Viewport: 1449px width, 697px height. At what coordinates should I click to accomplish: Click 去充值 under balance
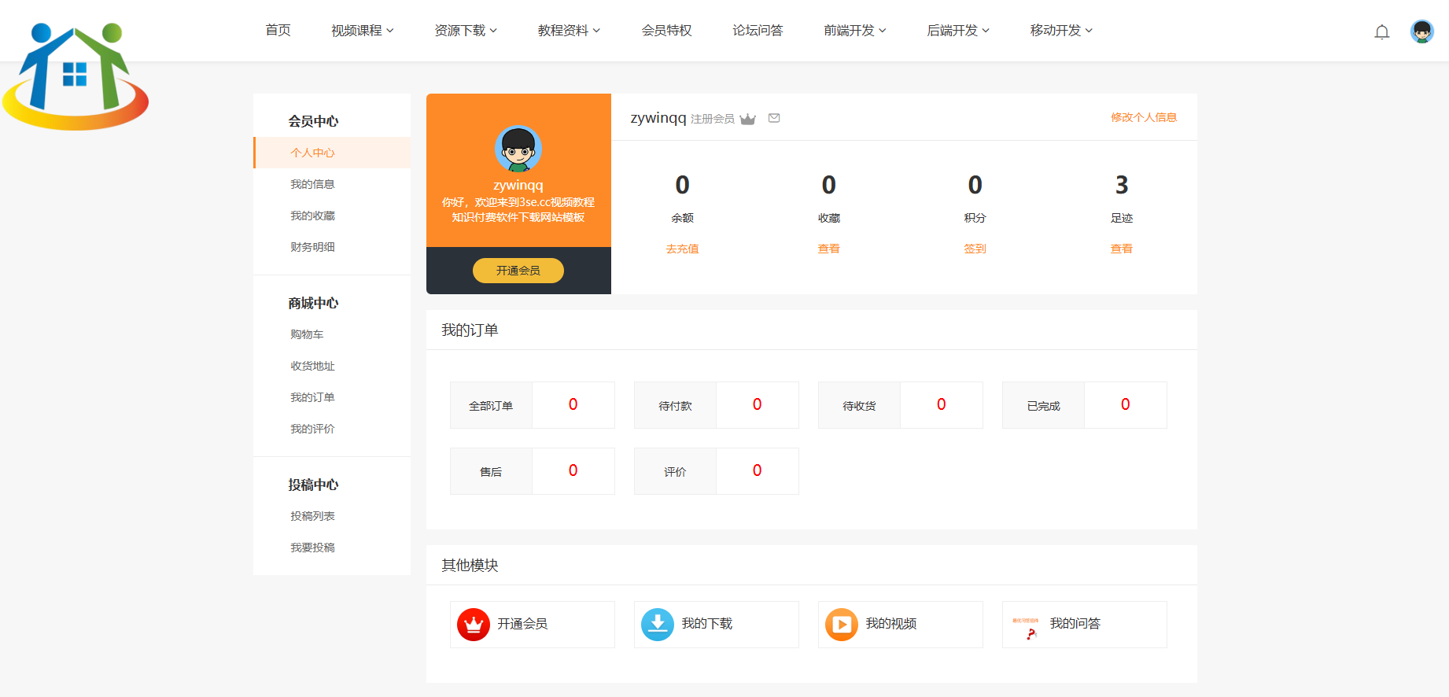[x=682, y=249]
